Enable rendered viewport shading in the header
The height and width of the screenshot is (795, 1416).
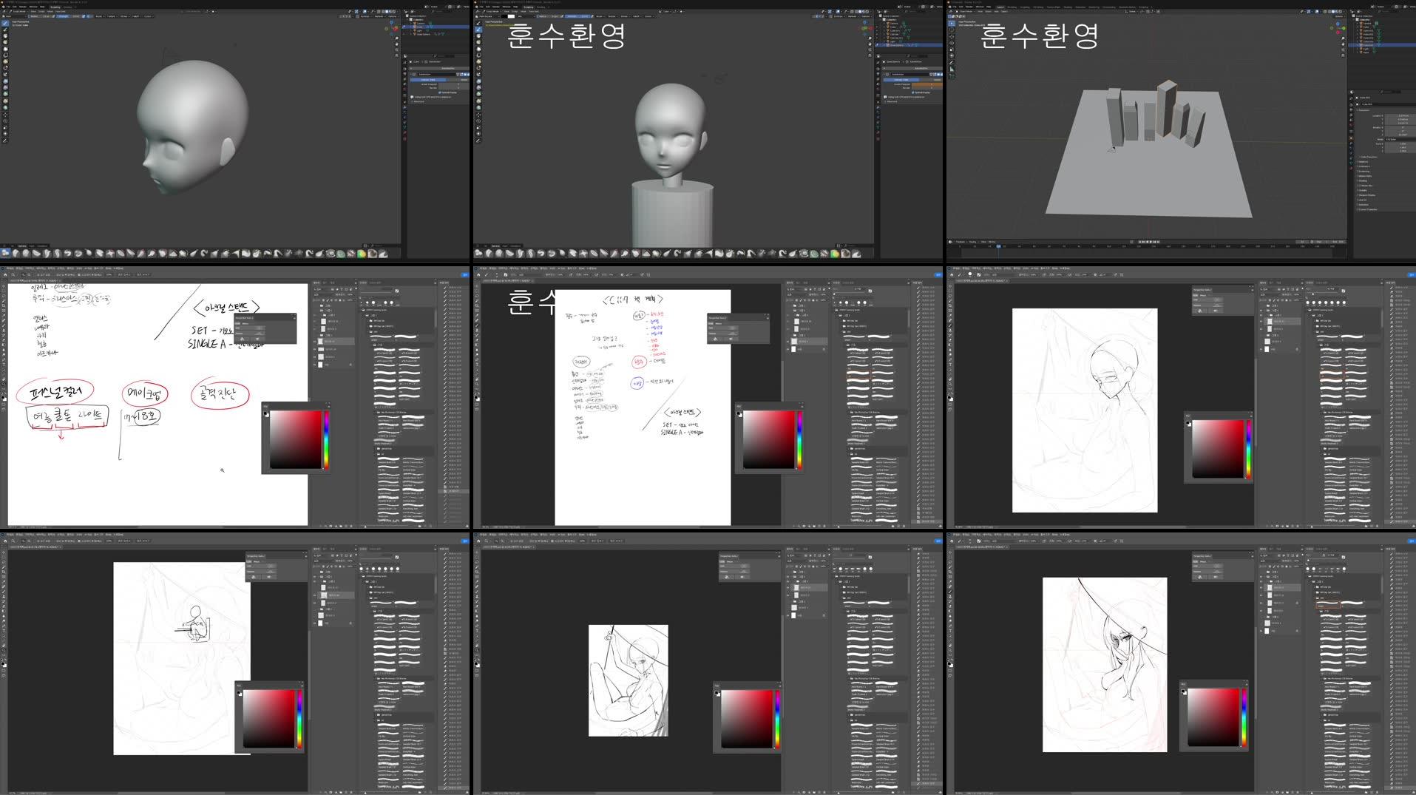[x=392, y=11]
